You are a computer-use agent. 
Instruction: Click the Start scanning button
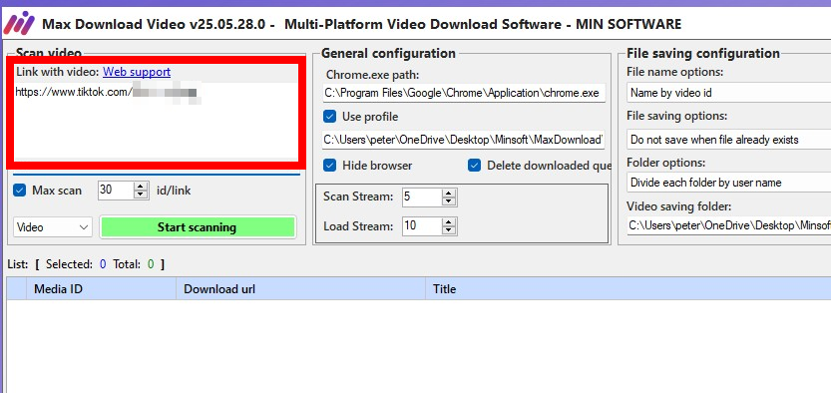point(198,227)
